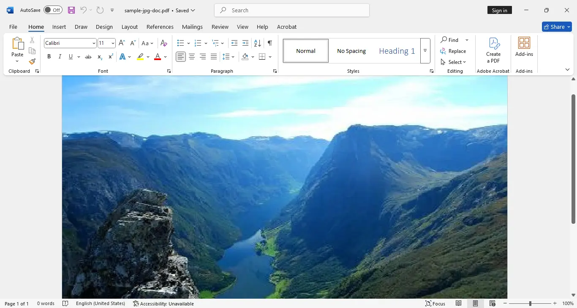The width and height of the screenshot is (577, 308).
Task: Toggle Focus mode in status bar
Action: 435,303
